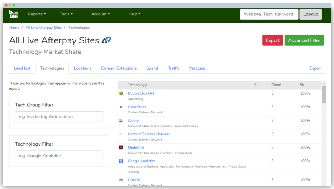Click the 100% value in the DoubleClick.Net row
This screenshot has width=334, height=189.
click(x=305, y=93)
